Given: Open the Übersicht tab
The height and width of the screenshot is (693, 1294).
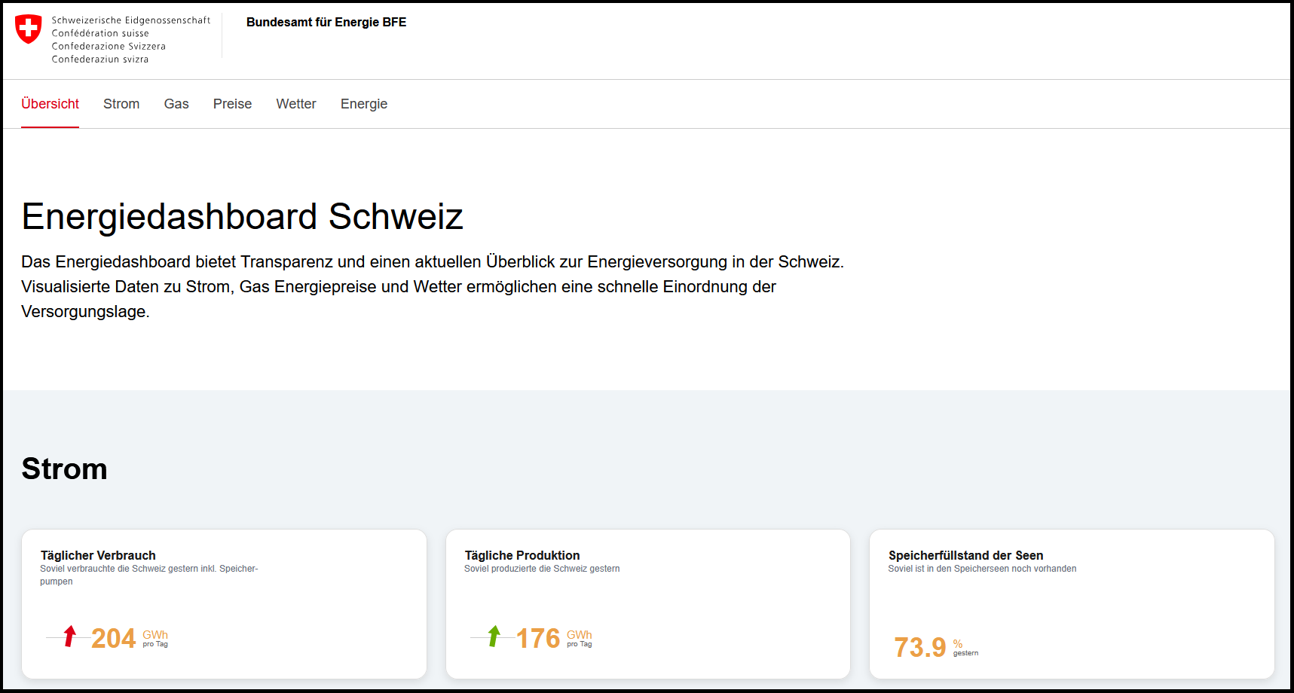Looking at the screenshot, I should pos(50,104).
